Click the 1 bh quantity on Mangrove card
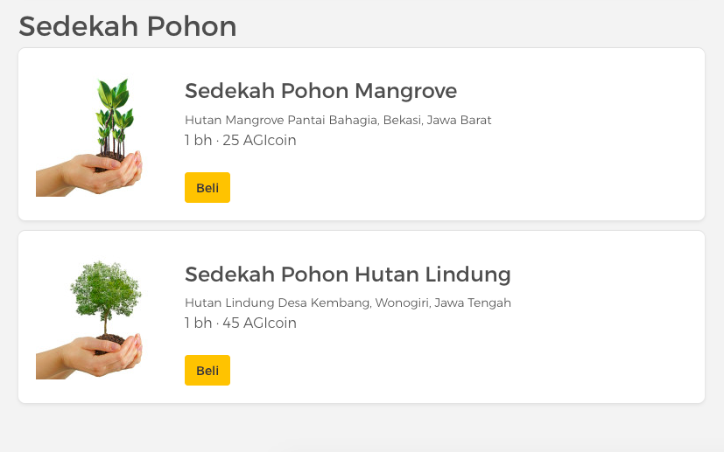The image size is (724, 452). pos(198,141)
